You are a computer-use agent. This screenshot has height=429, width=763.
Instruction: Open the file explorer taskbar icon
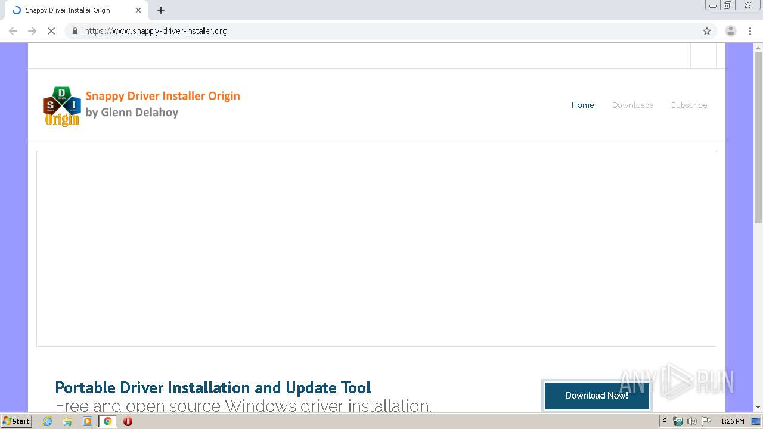coord(67,421)
